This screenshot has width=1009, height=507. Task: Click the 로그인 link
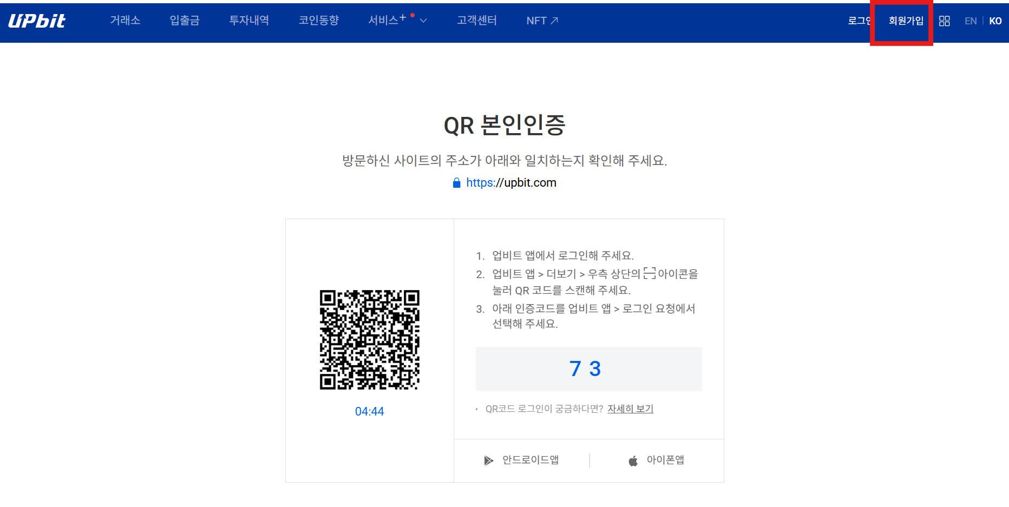859,21
